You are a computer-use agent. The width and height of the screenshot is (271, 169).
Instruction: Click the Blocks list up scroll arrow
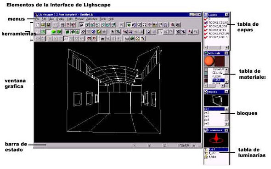(226, 109)
